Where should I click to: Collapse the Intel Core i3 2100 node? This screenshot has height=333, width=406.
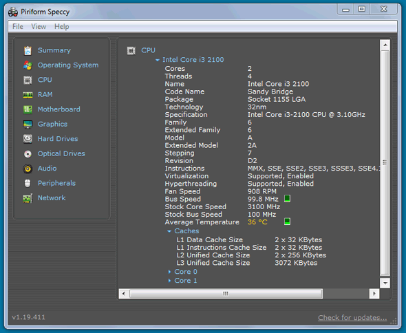(157, 60)
